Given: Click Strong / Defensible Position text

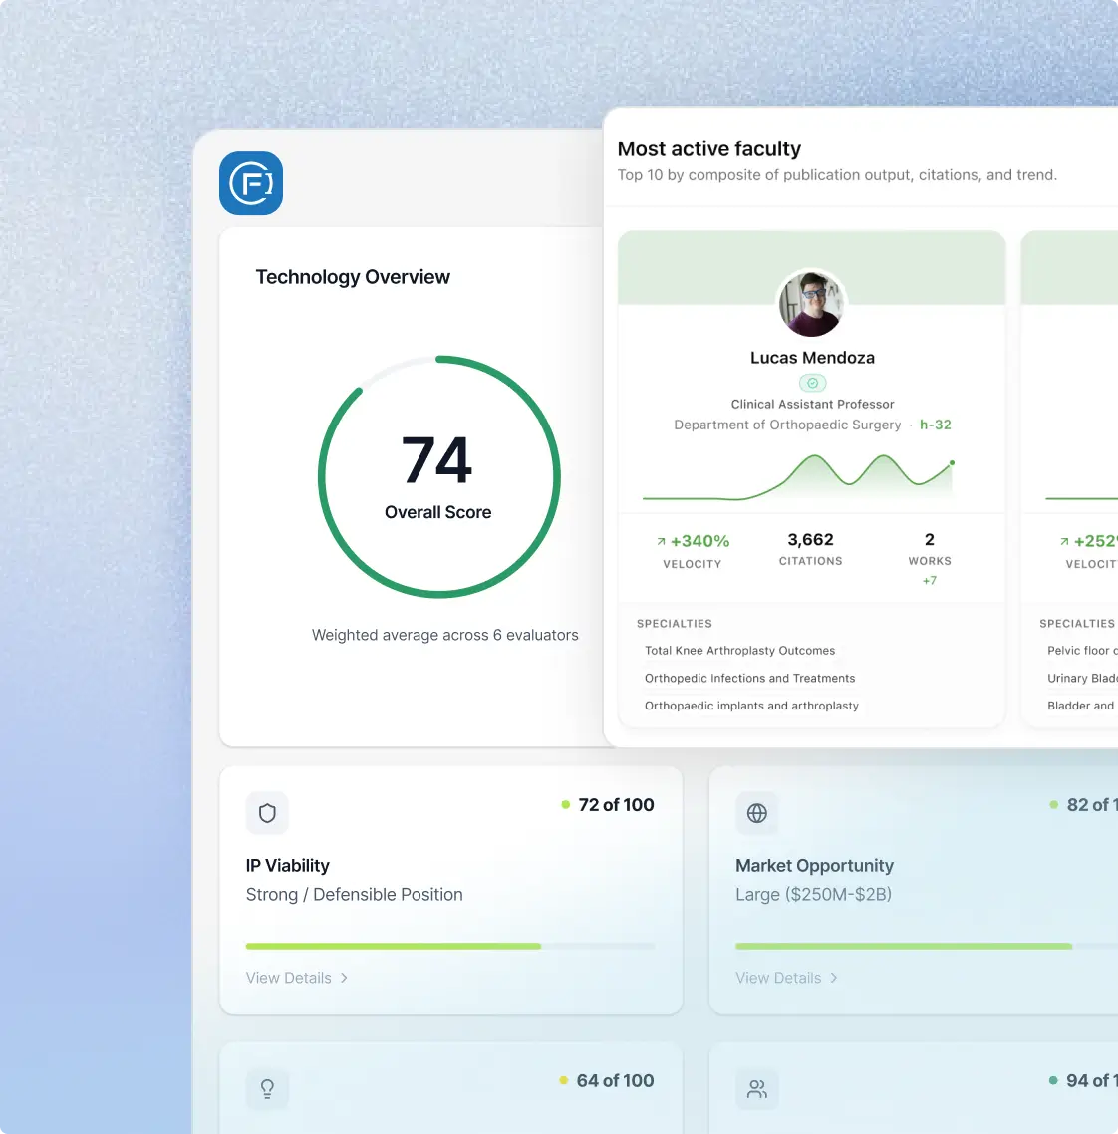Looking at the screenshot, I should click(x=355, y=895).
